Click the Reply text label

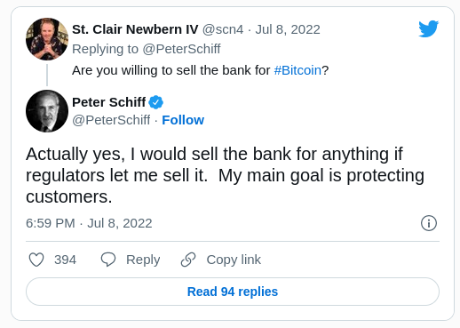[x=143, y=260]
